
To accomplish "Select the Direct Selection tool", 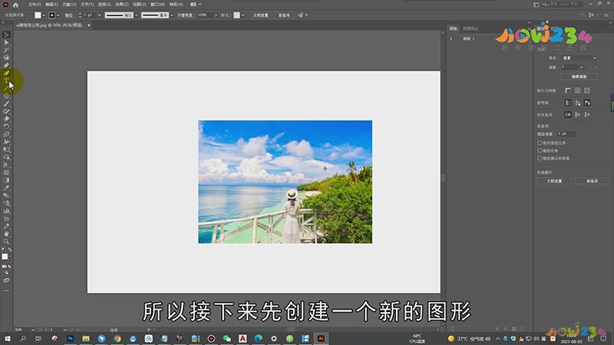I will 6,42.
